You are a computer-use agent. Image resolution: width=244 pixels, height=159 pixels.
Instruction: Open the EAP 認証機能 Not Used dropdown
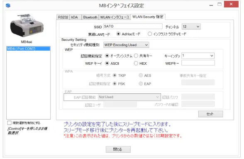point(129,97)
